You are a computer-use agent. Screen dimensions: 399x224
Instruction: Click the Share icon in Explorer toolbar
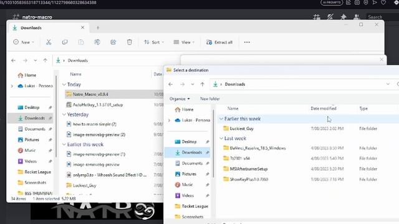pos(113,42)
